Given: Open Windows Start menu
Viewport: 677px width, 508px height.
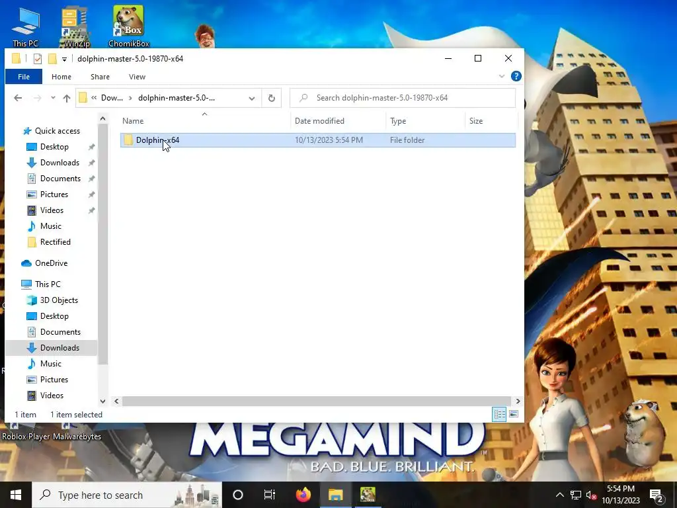Looking at the screenshot, I should point(16,495).
